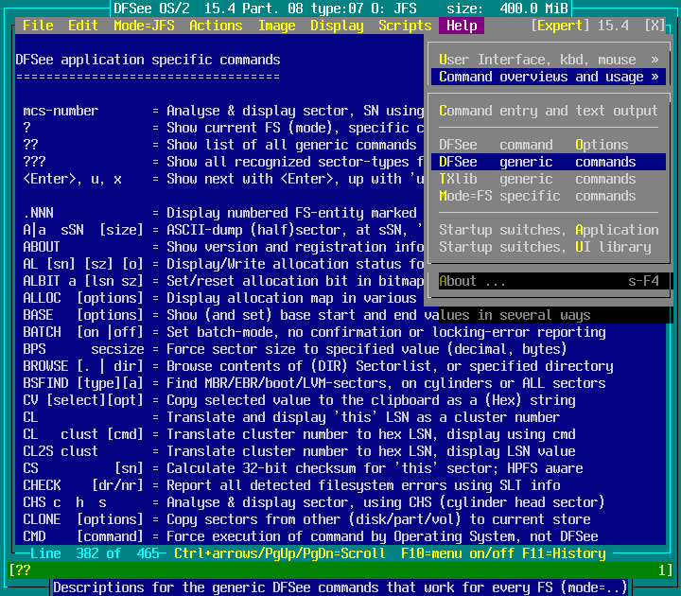681x596 pixels.
Task: Expand Command overviews and usage submenu
Action: tap(549, 77)
